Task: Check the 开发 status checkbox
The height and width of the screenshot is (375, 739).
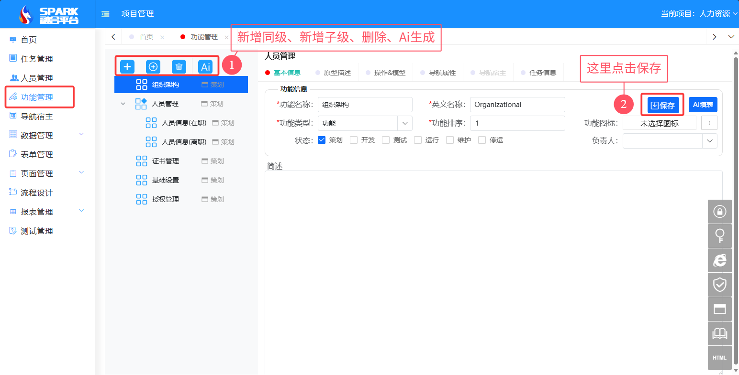Action: coord(354,140)
